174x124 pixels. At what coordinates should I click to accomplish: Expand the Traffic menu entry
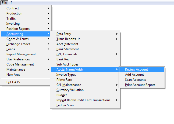coord(26,19)
